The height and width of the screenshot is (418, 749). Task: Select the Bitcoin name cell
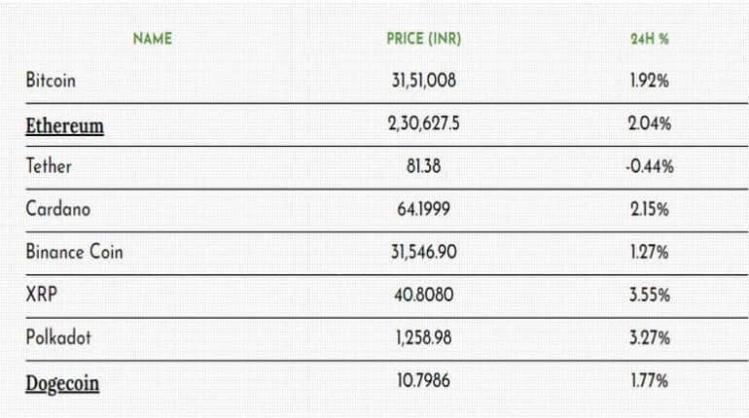pos(51,81)
